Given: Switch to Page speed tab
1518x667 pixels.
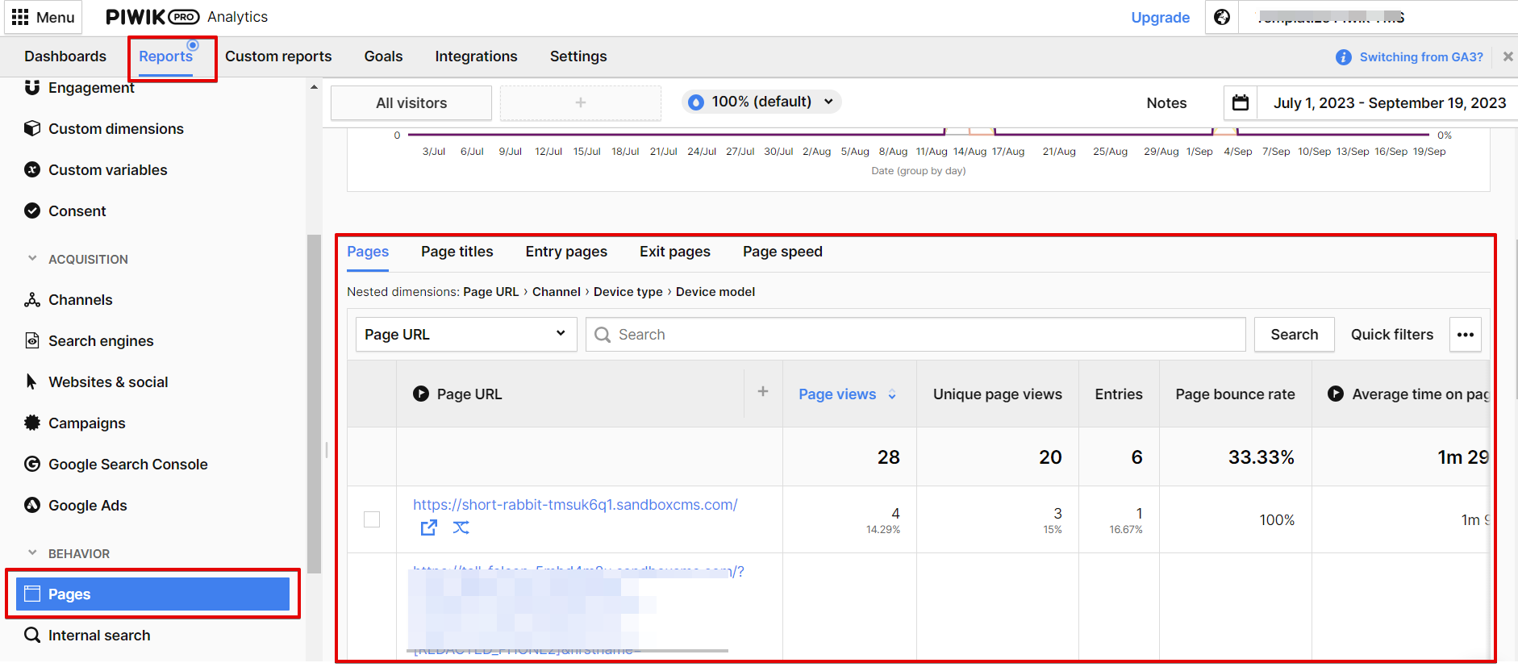Looking at the screenshot, I should pyautogui.click(x=782, y=252).
